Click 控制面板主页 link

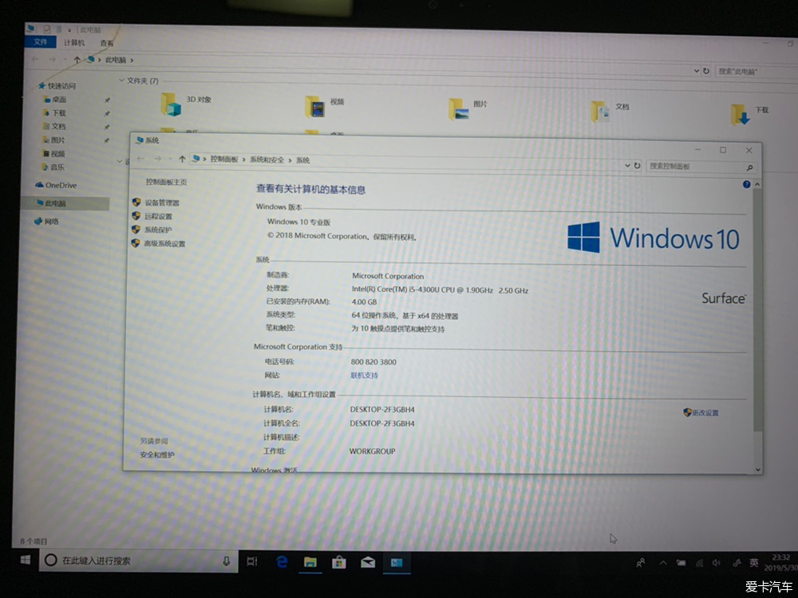(x=167, y=182)
